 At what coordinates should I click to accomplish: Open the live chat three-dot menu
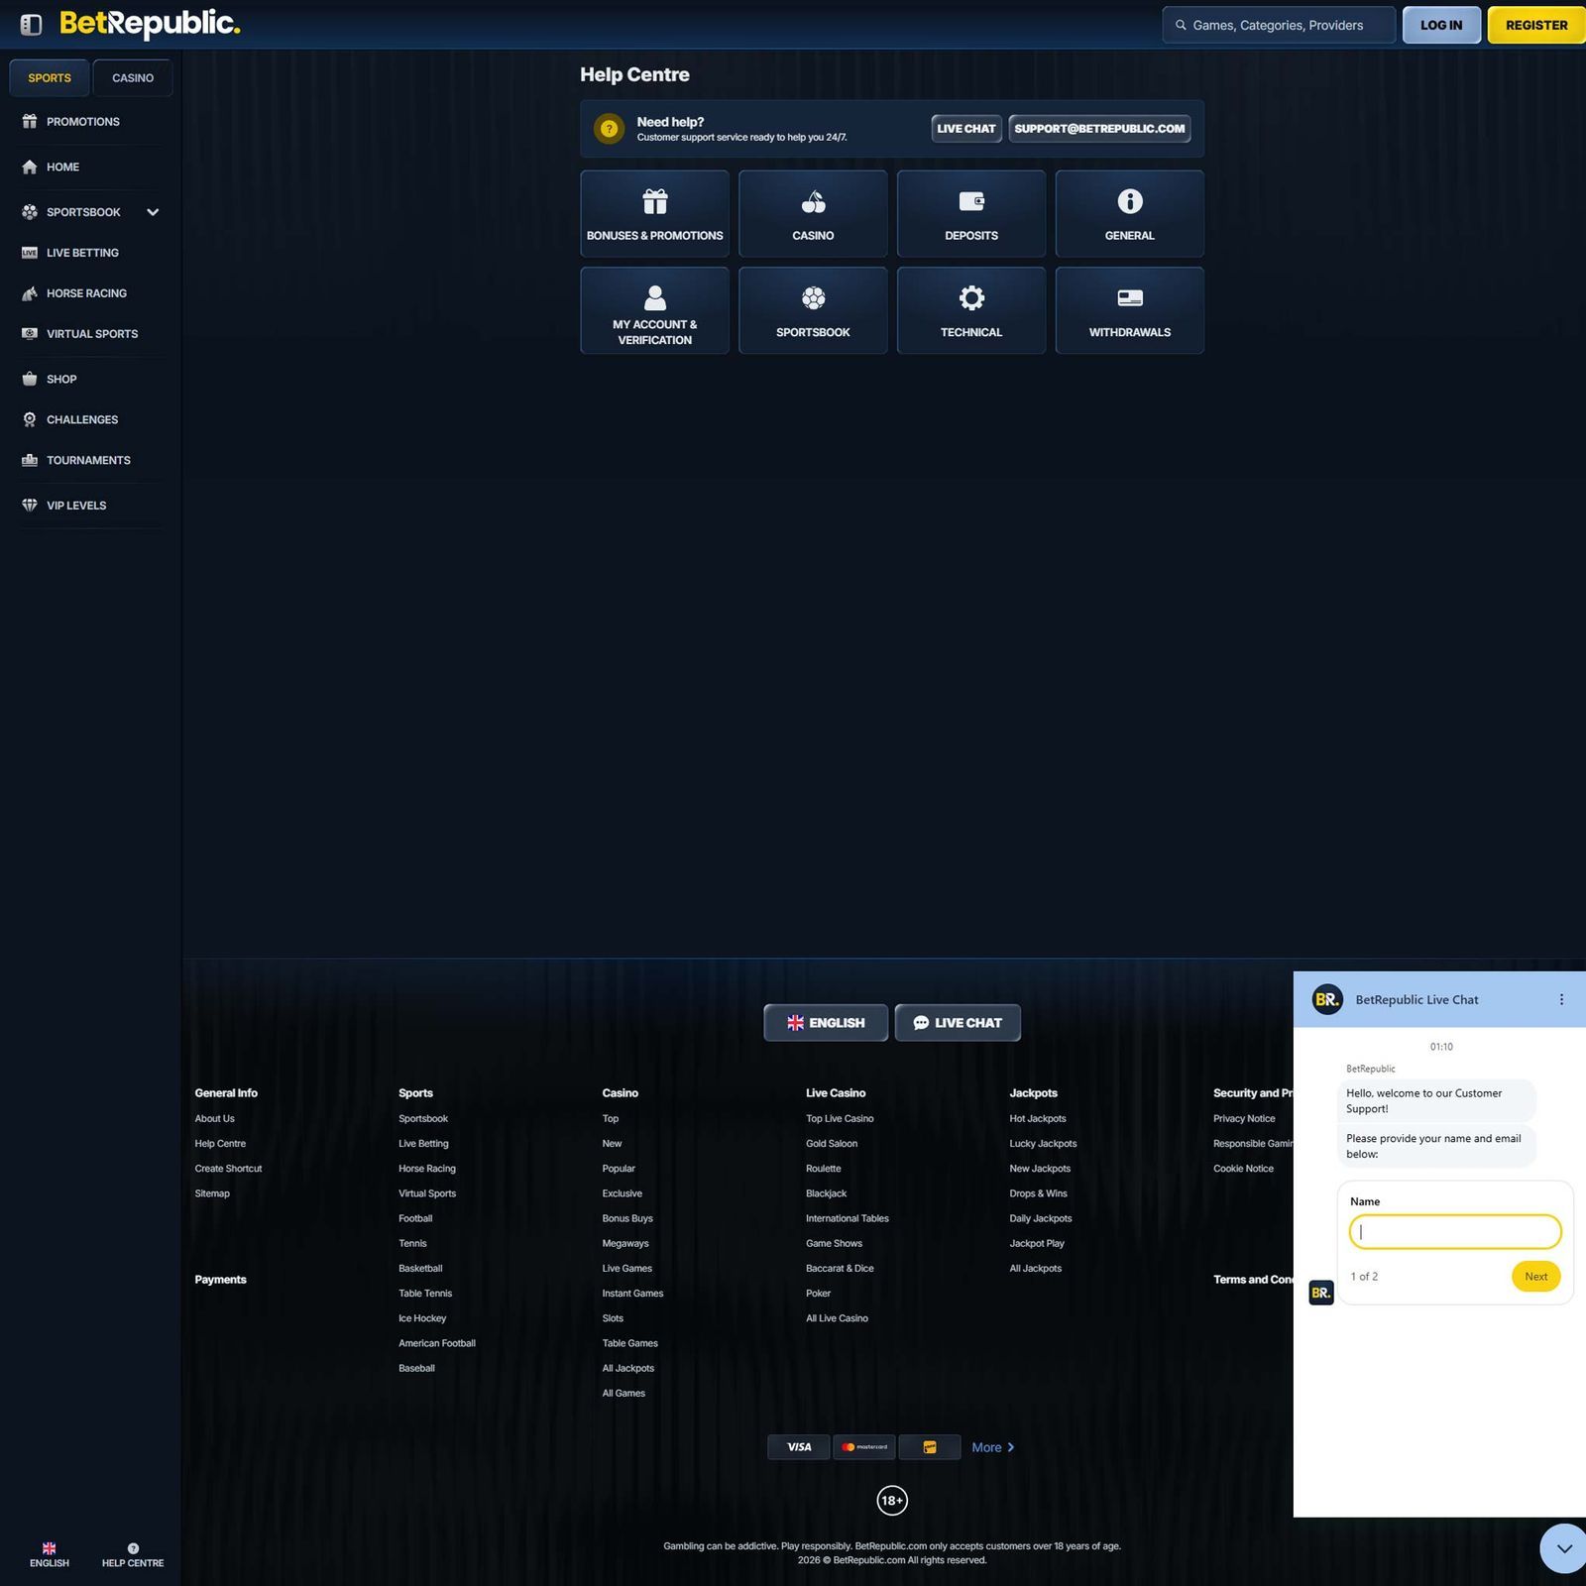(x=1561, y=999)
